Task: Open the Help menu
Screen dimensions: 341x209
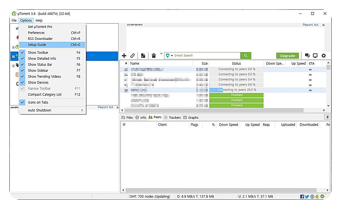Action: pos(39,20)
